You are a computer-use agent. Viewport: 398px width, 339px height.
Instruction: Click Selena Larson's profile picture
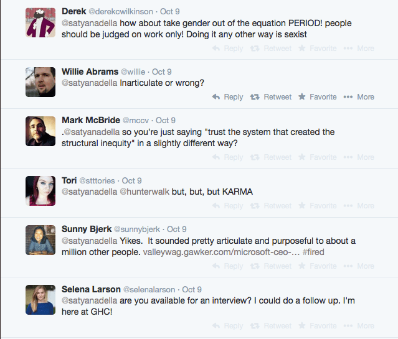click(x=40, y=300)
